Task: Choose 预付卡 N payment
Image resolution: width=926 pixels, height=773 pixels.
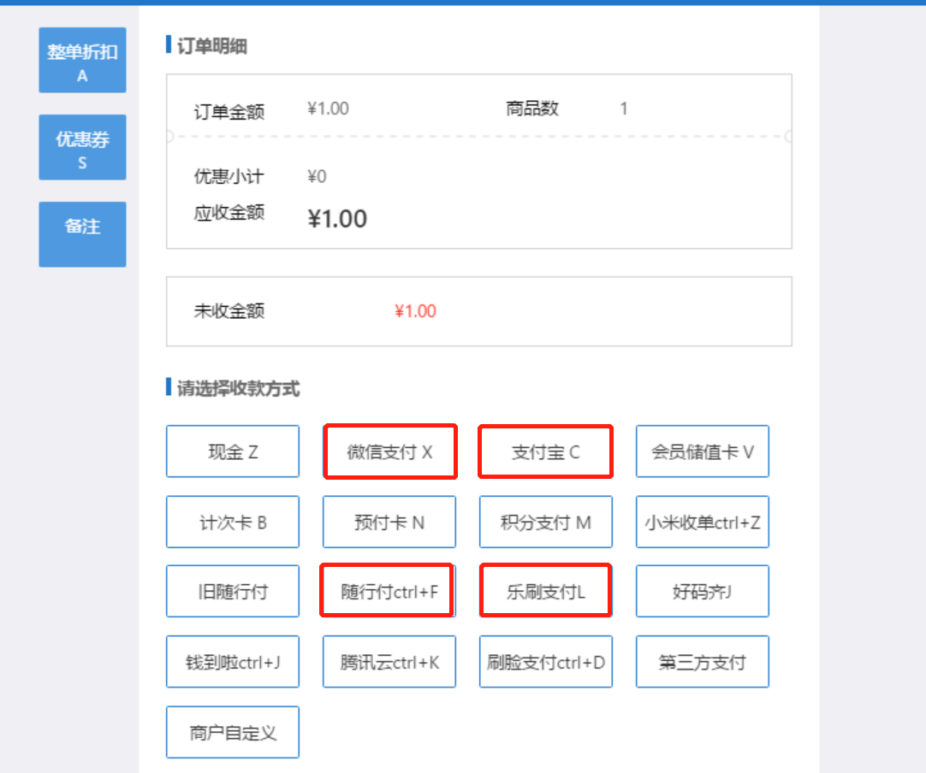Action: (389, 522)
